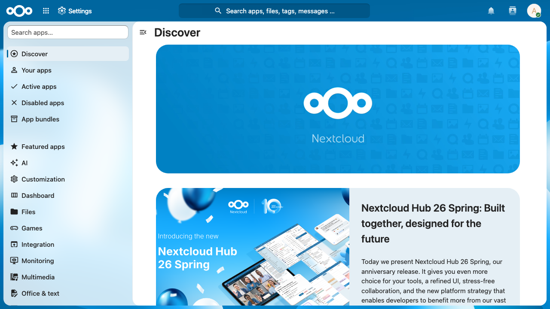Open the user avatar menu
The width and height of the screenshot is (550, 309).
(534, 11)
